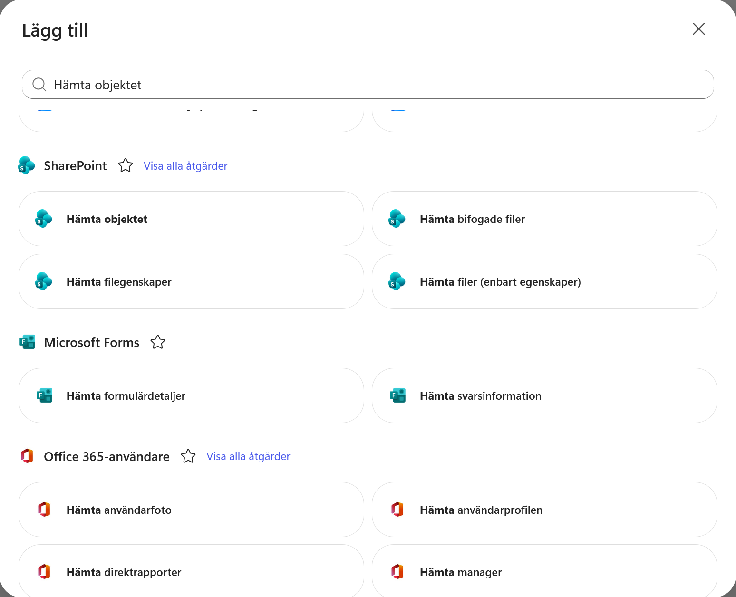
Task: Toggle favorite star for Office 365-användare
Action: pos(188,456)
